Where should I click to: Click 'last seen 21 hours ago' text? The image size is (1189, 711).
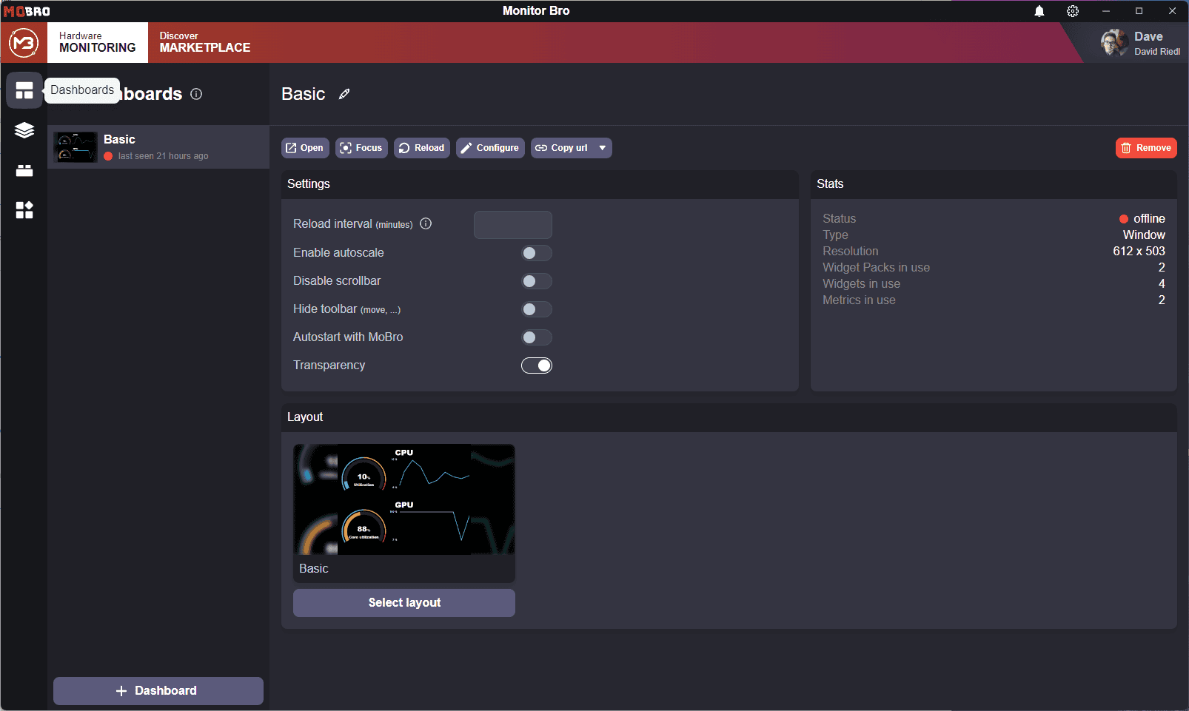click(163, 156)
